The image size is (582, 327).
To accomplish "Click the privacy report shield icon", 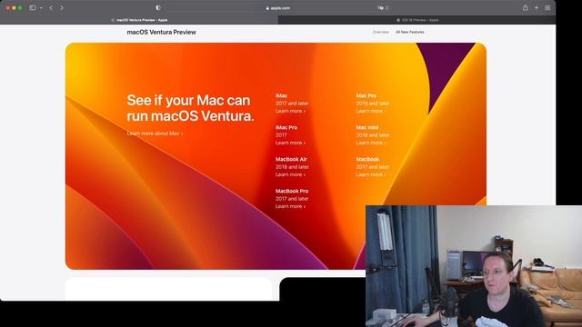I will tap(158, 8).
